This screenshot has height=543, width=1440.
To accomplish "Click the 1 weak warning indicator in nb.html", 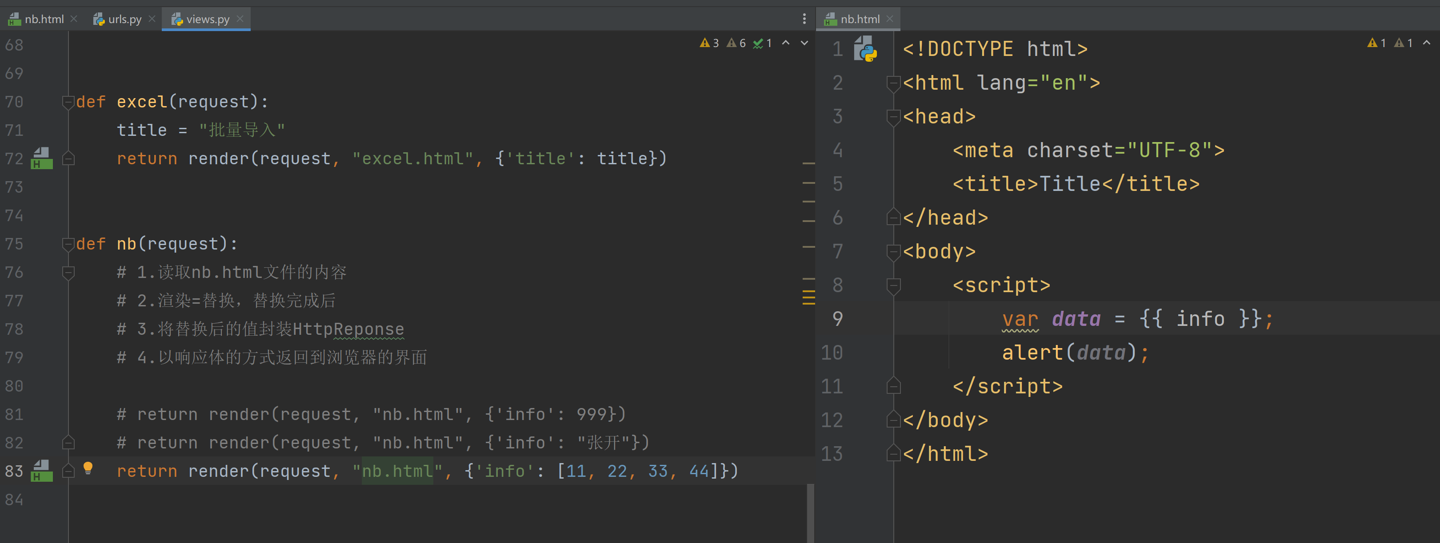I will click(x=1403, y=43).
